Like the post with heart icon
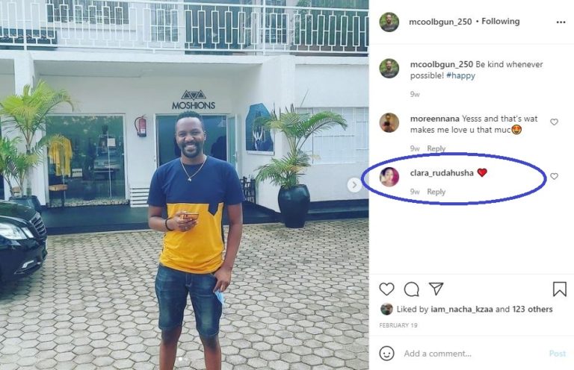The height and width of the screenshot is (370, 574). point(386,289)
